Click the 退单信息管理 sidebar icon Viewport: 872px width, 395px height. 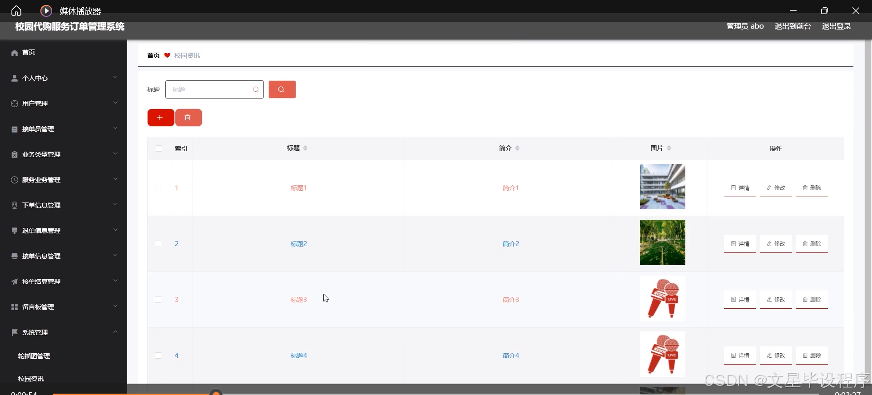tap(15, 231)
